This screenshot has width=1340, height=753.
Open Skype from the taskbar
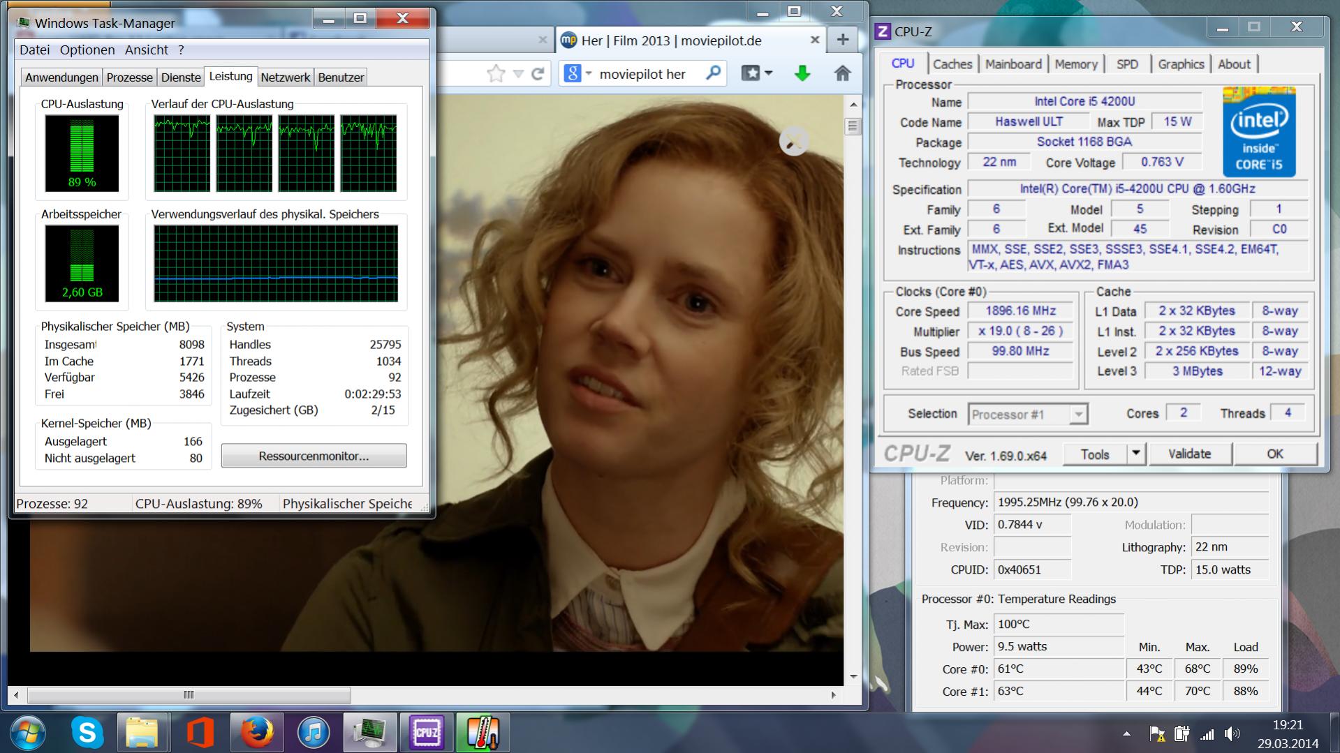(x=87, y=733)
